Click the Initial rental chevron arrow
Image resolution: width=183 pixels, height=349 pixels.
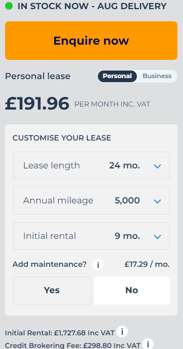coord(158,237)
